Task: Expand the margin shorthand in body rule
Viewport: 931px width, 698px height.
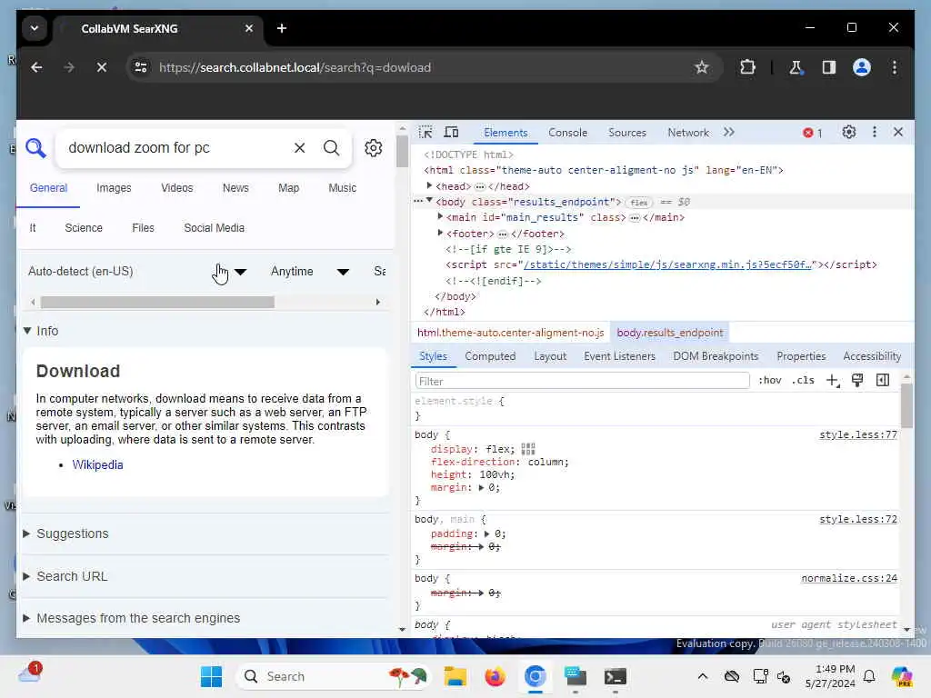Action: pyautogui.click(x=482, y=488)
